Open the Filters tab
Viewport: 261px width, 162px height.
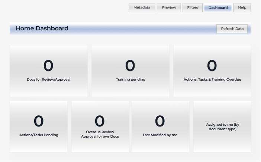[193, 7]
